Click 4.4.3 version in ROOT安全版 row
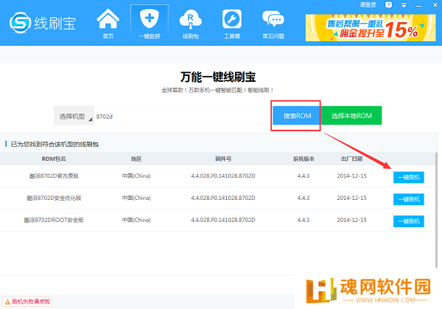Viewport: 442px width, 309px height. [x=304, y=220]
